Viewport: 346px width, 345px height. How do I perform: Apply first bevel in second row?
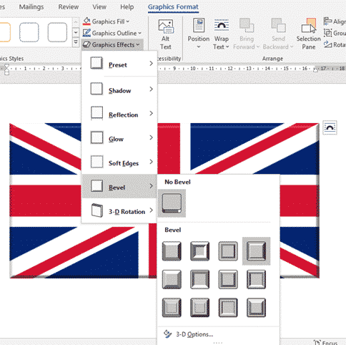point(172,279)
